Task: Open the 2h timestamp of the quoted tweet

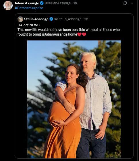Action: tap(86, 19)
